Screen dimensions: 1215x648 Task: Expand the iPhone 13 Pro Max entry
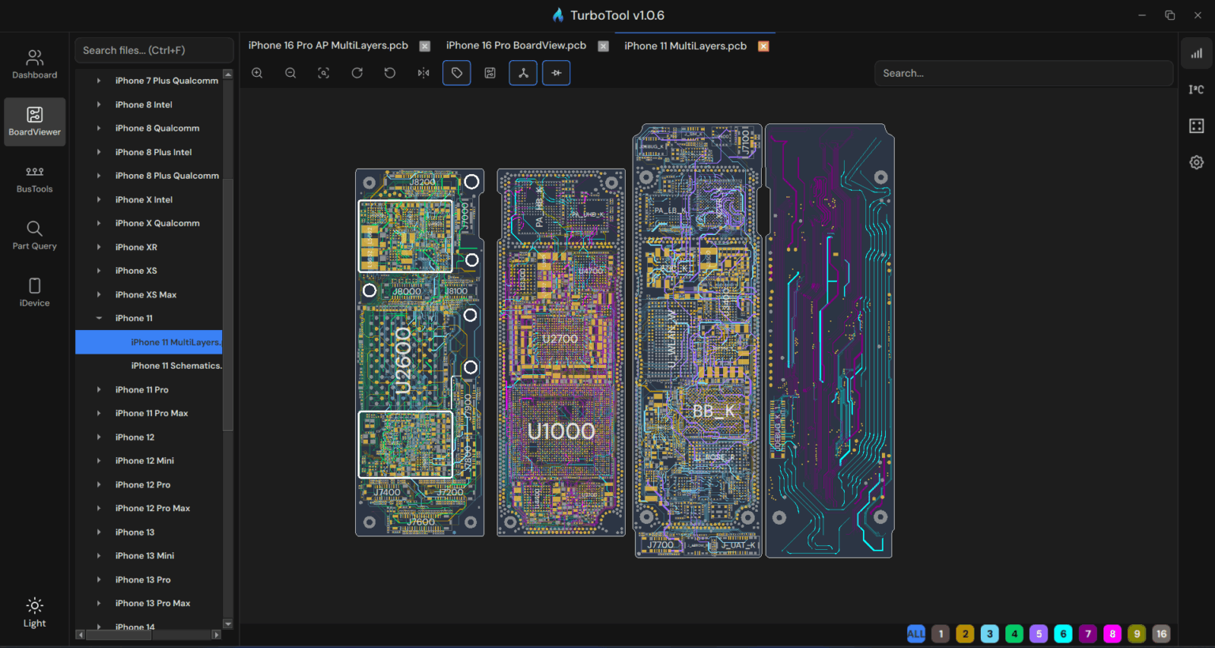pyautogui.click(x=98, y=603)
